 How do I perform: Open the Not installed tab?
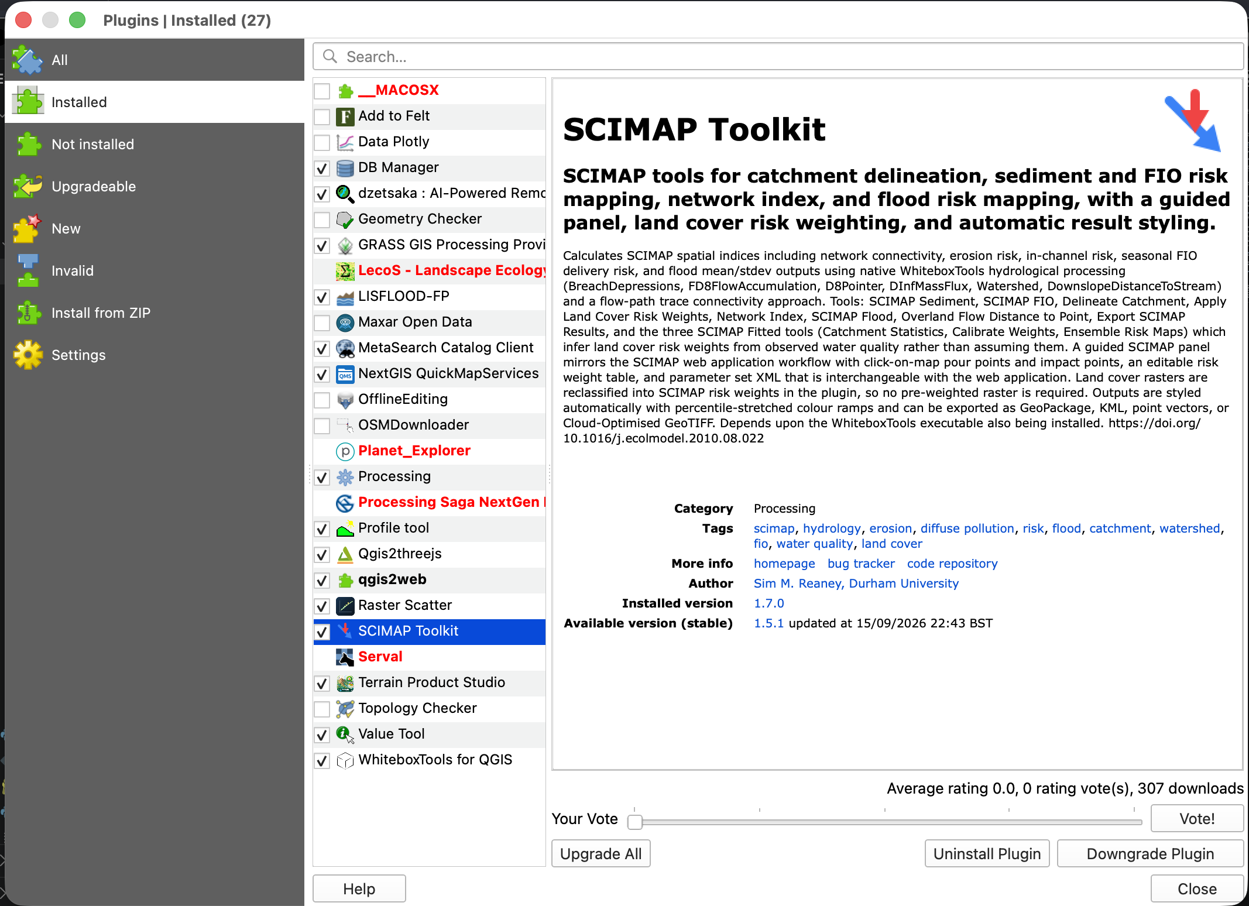pyautogui.click(x=155, y=144)
